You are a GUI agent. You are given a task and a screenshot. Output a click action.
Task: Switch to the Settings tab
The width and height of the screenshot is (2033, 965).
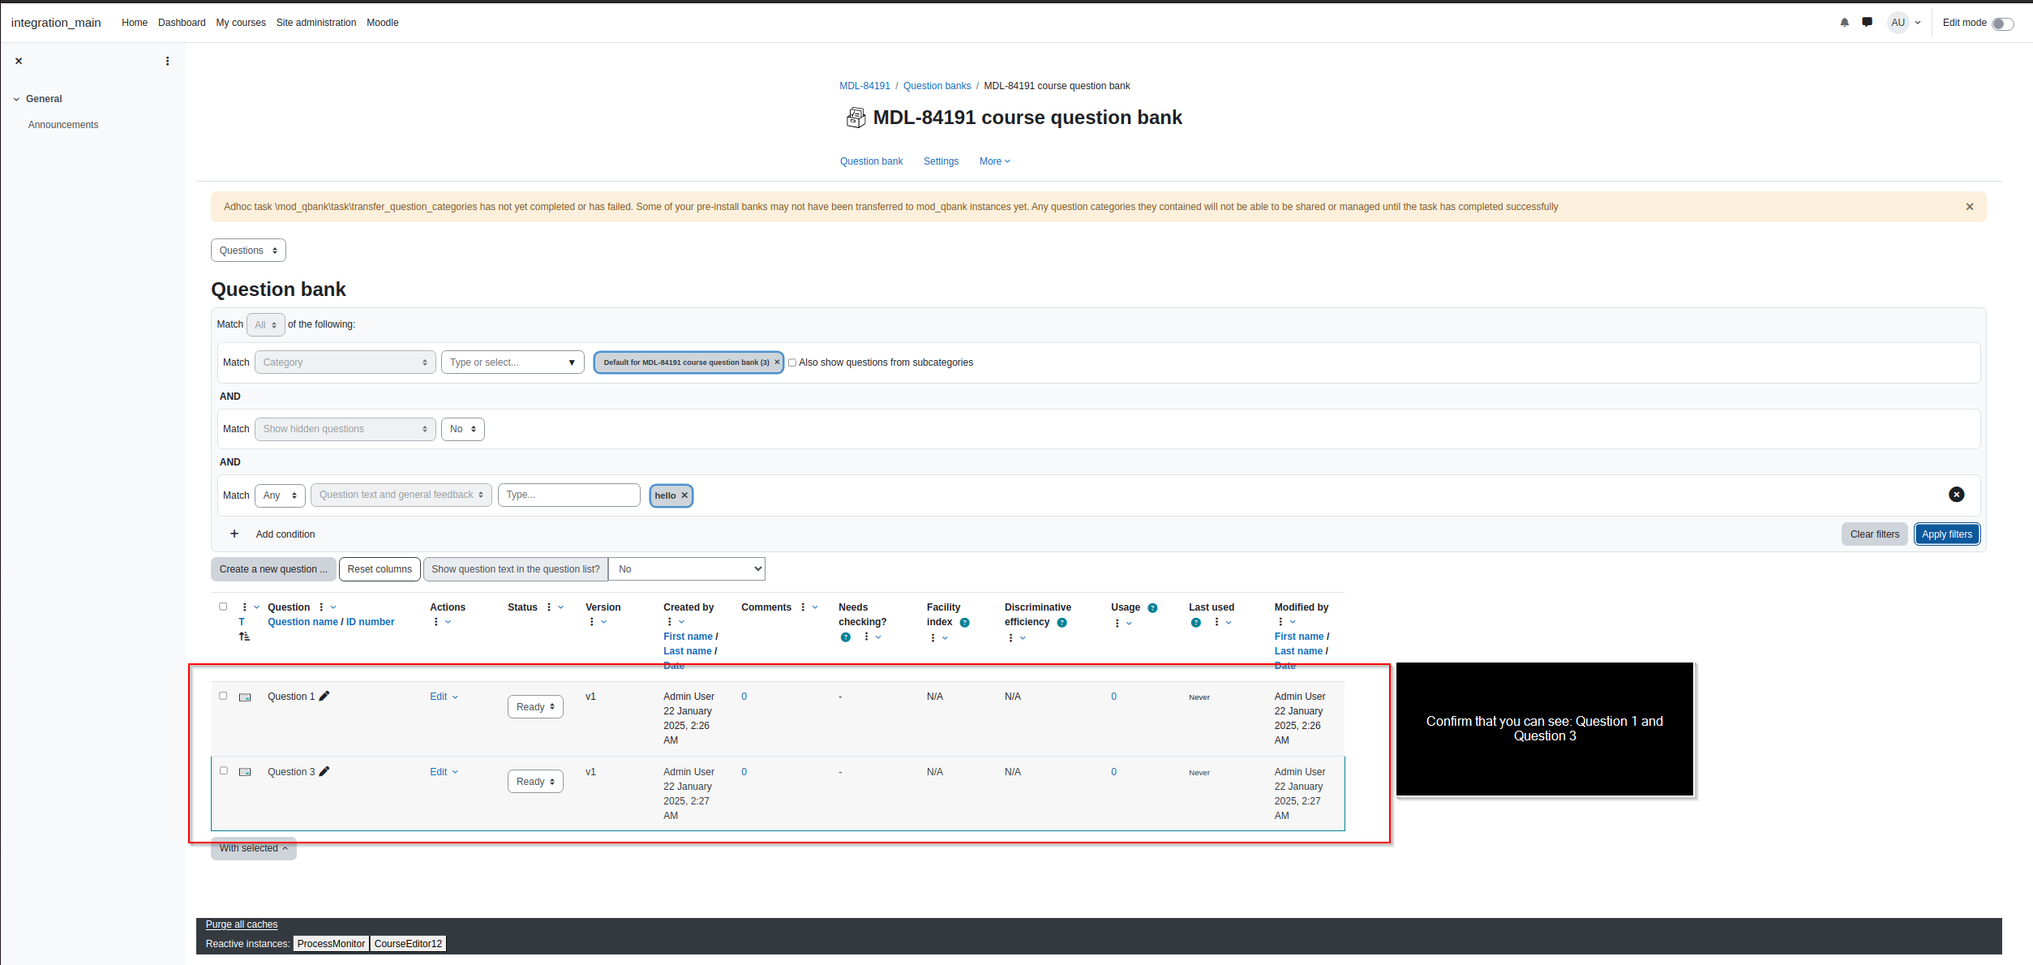[941, 161]
